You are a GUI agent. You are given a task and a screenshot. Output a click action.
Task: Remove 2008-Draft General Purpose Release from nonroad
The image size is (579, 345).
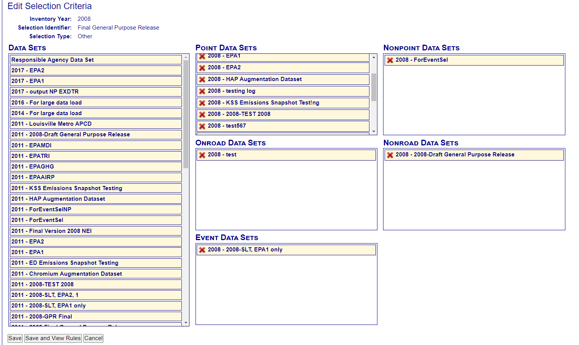(390, 155)
